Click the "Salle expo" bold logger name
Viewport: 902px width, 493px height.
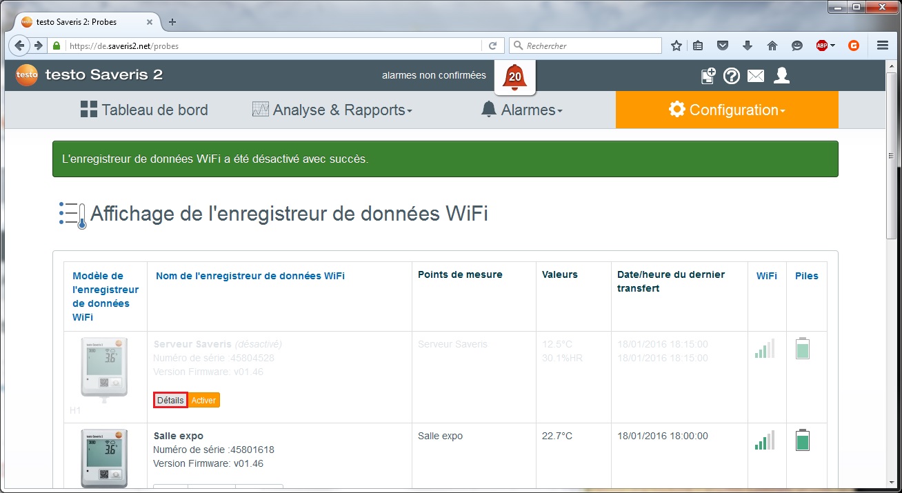(x=179, y=436)
